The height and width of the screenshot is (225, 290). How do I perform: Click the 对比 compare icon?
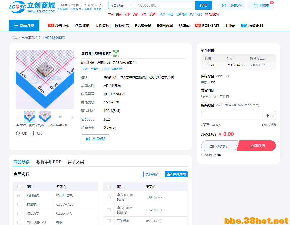33,133
